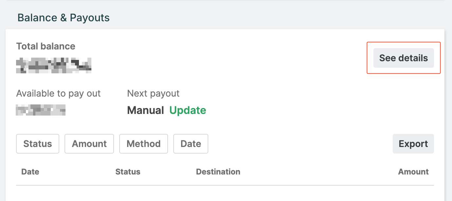
Task: Export the payouts list
Action: coord(413,144)
